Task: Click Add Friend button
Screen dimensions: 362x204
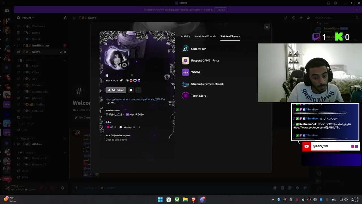Action: coord(116,90)
